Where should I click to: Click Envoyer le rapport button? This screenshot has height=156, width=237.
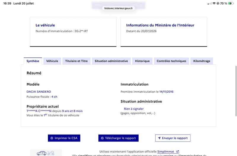point(173,138)
